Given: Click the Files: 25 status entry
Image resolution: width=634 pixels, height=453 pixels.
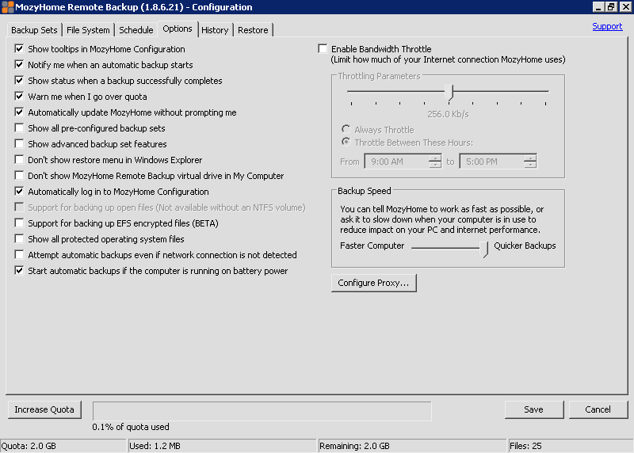Looking at the screenshot, I should coord(570,446).
